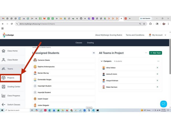Collapse the Campers team chevron
Screen dimensions: 171x128
click(x=102, y=61)
